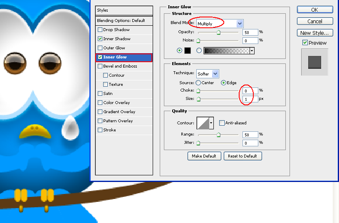The height and width of the screenshot is (223, 339).
Task: Open the Stroke settings row
Action: (x=124, y=130)
